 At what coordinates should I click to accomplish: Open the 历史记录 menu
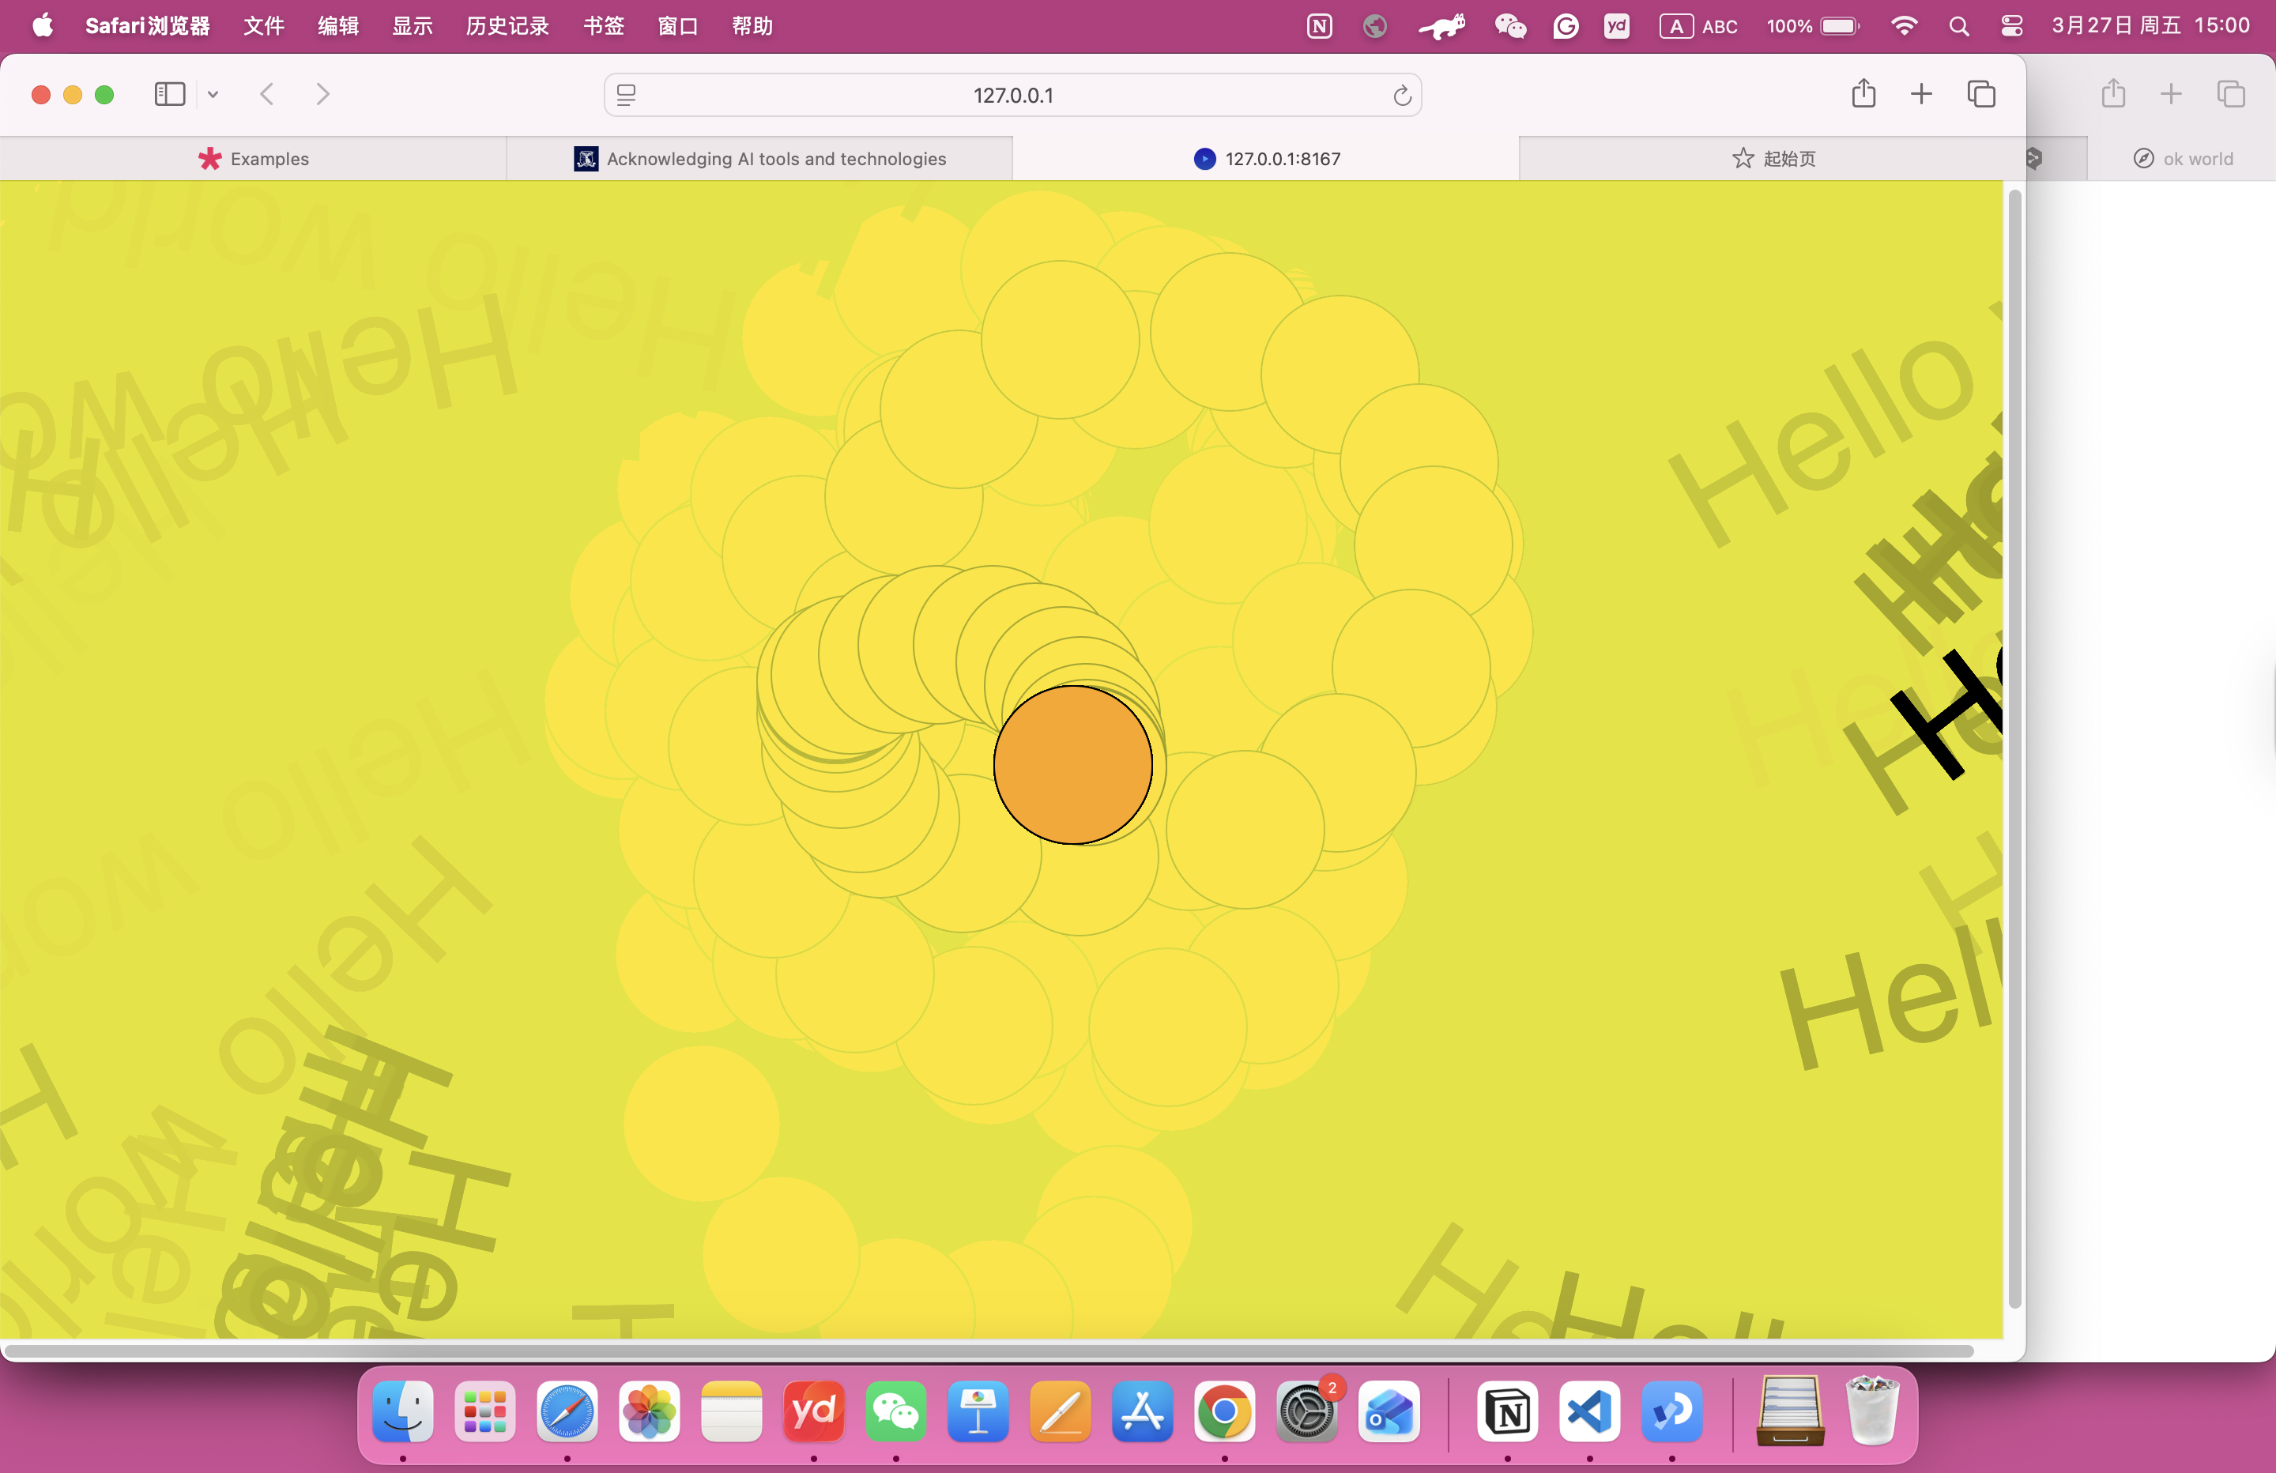coord(508,26)
